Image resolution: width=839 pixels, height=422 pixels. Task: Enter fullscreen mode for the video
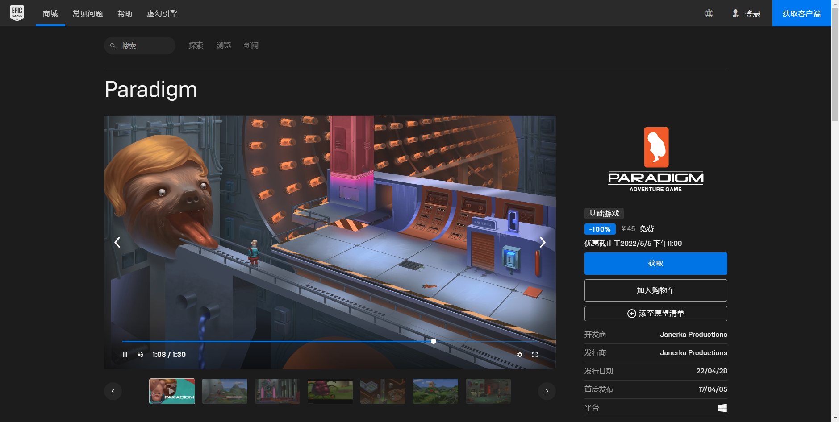pyautogui.click(x=535, y=354)
